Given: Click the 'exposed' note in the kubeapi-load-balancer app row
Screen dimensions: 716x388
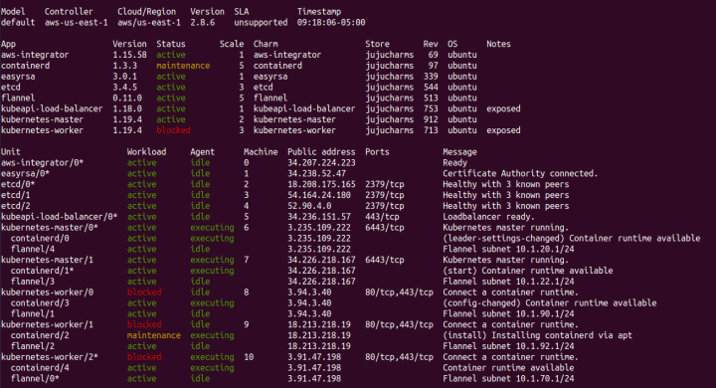Looking at the screenshot, I should pyautogui.click(x=503, y=108).
